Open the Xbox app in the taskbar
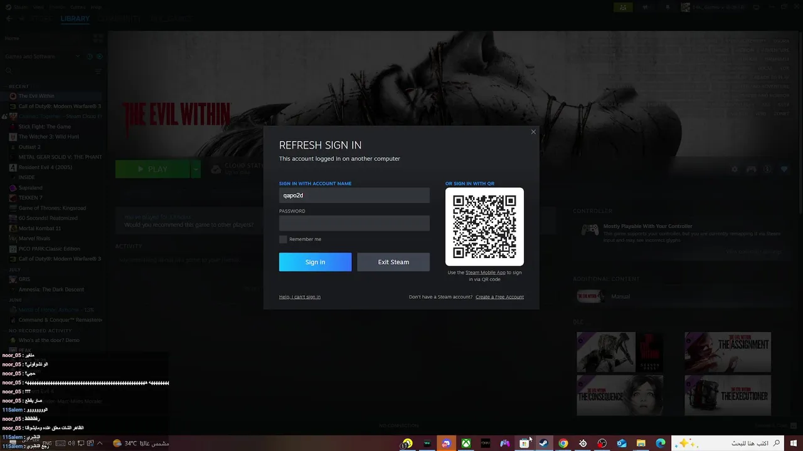This screenshot has height=451, width=803. click(466, 443)
